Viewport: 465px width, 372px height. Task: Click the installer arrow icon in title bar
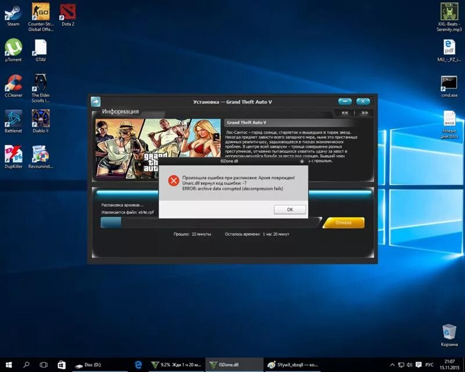click(x=95, y=102)
